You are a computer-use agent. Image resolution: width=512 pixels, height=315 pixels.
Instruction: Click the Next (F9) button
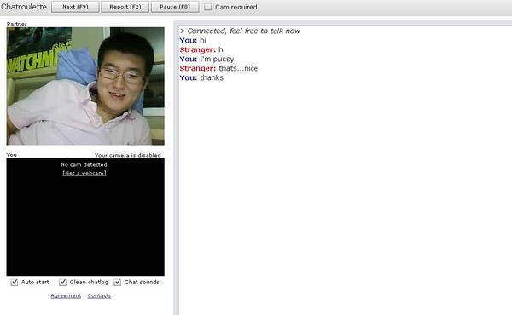click(x=75, y=7)
